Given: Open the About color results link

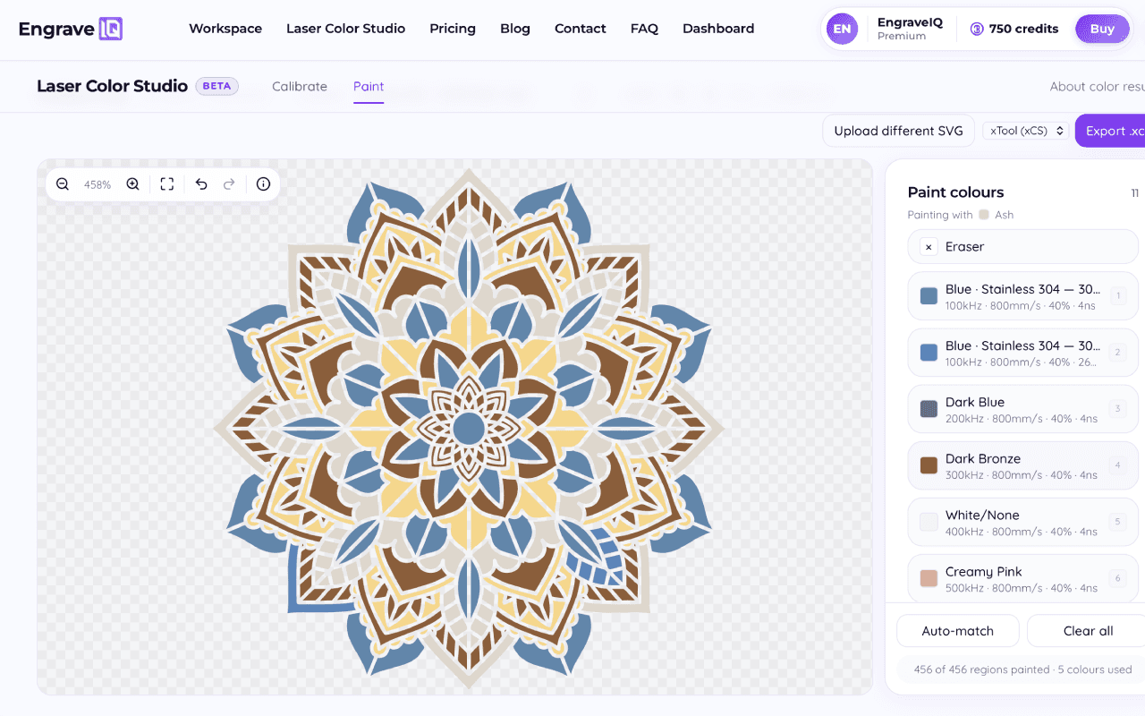Looking at the screenshot, I should coord(1098,87).
